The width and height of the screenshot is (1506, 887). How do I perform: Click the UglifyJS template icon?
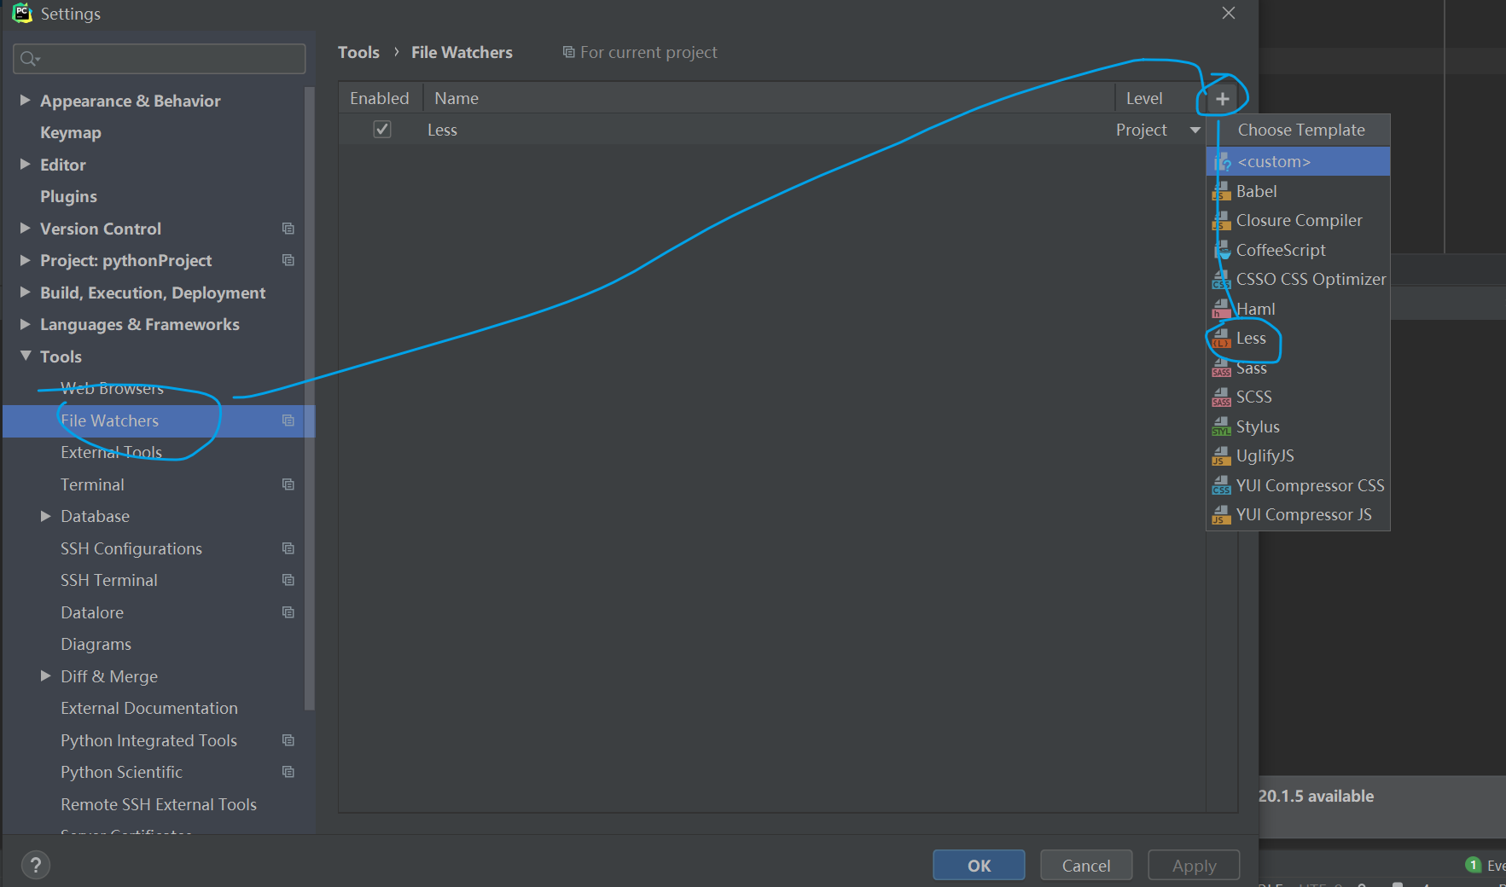click(x=1222, y=456)
